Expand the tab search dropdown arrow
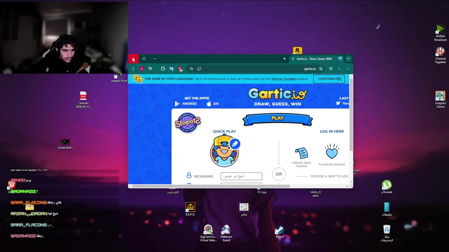The image size is (449, 252). coord(348,59)
